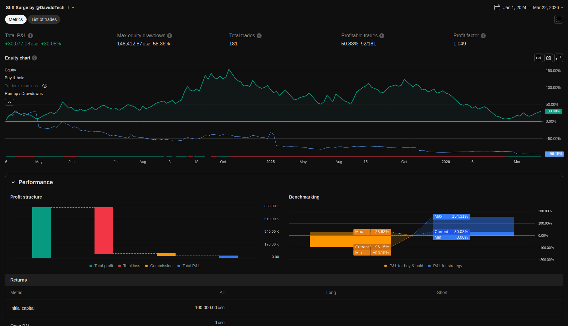Switch to the List of trades tab
Viewport: 568px width, 326px height.
tap(44, 19)
